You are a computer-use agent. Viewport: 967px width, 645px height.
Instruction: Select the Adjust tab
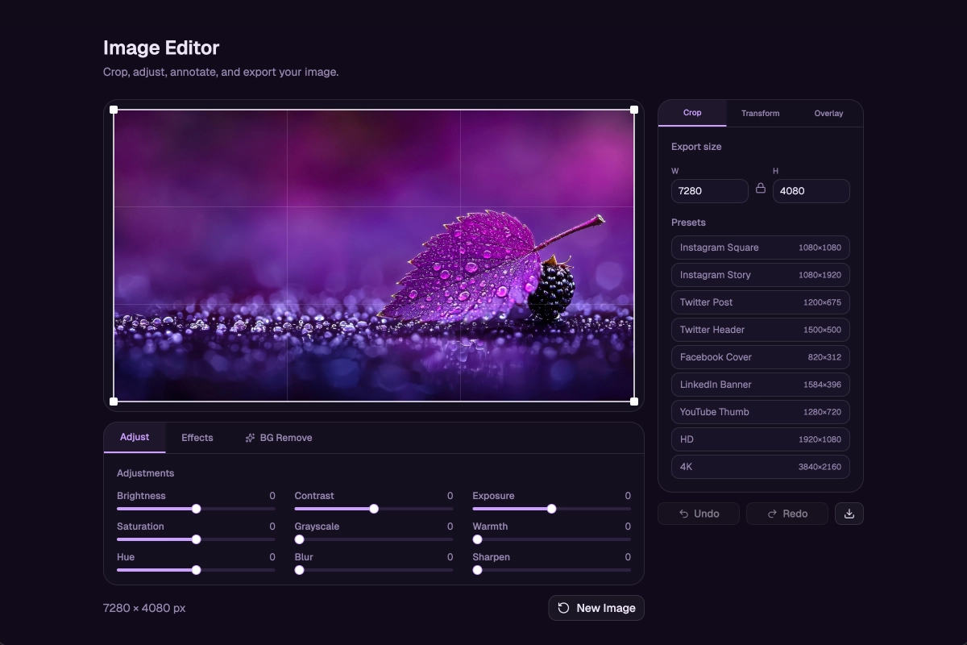click(134, 437)
